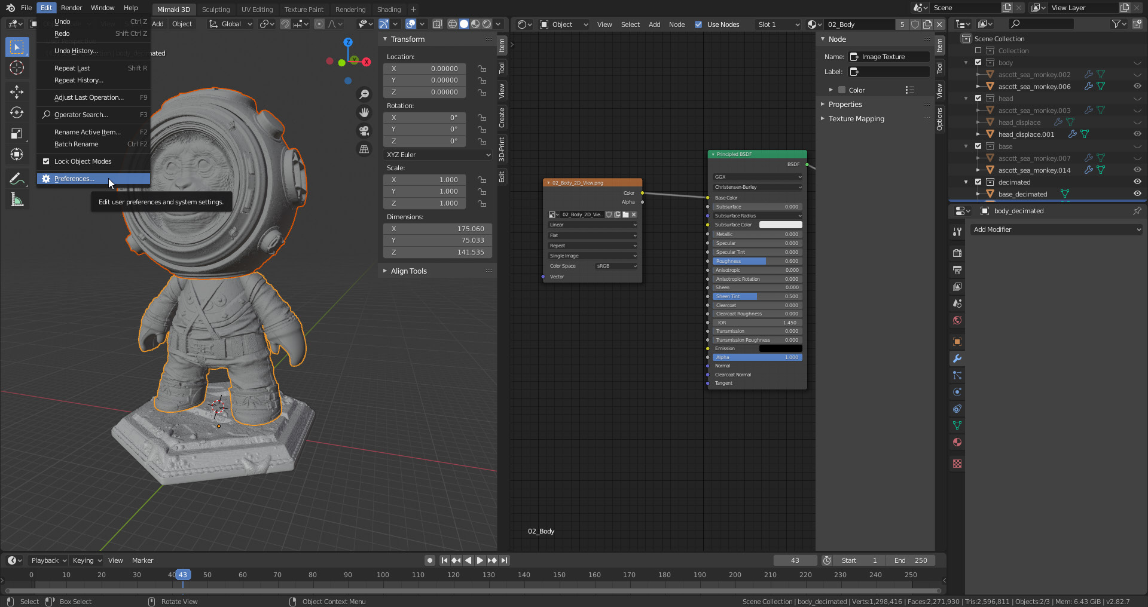This screenshot has width=1148, height=607.
Task: Expand the Texture Mapping section
Action: 856,119
